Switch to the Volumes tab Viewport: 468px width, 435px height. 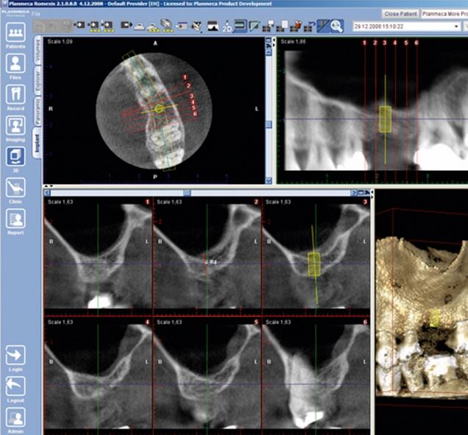pyautogui.click(x=38, y=55)
